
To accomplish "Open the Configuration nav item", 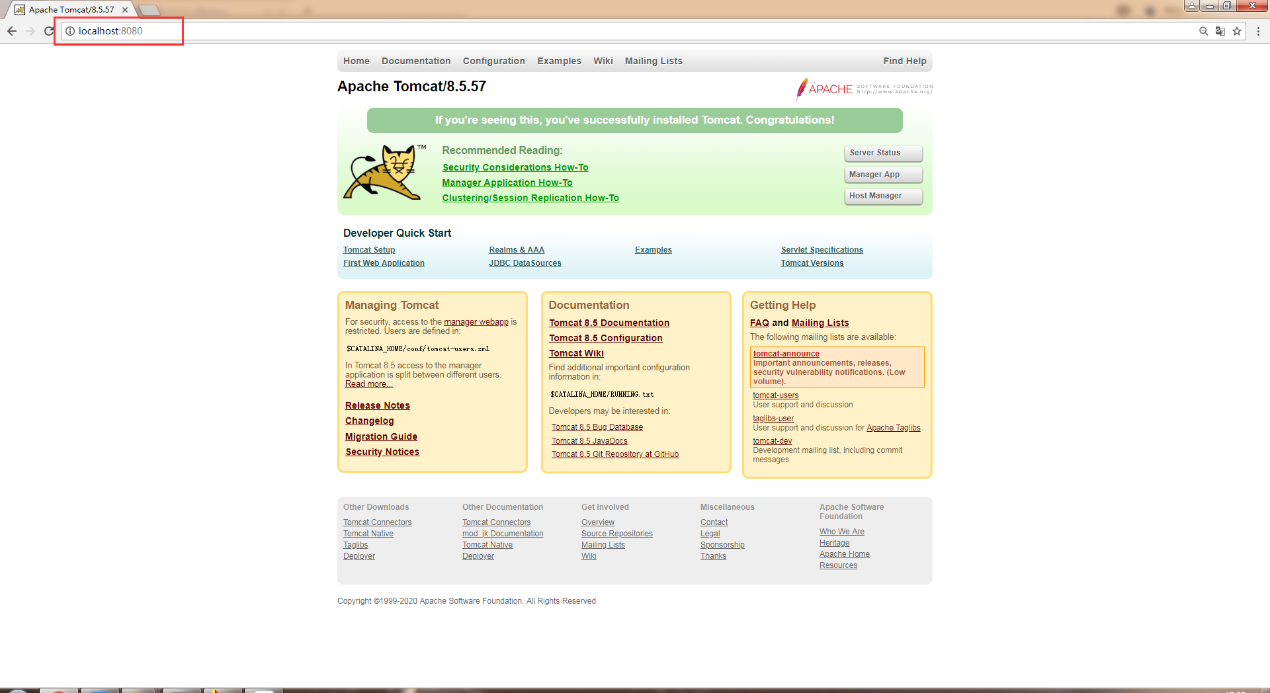I will point(494,61).
